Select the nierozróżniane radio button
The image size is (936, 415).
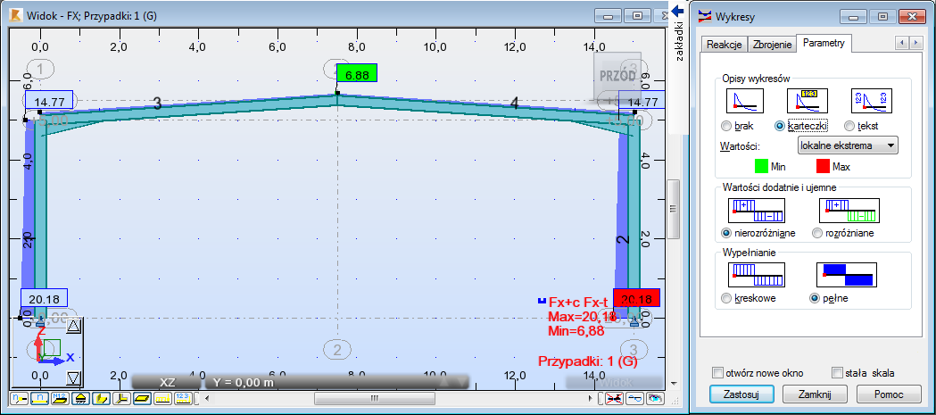(726, 233)
